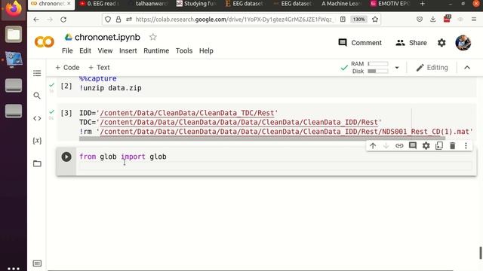Open the remote desktop dock icon

click(x=14, y=59)
